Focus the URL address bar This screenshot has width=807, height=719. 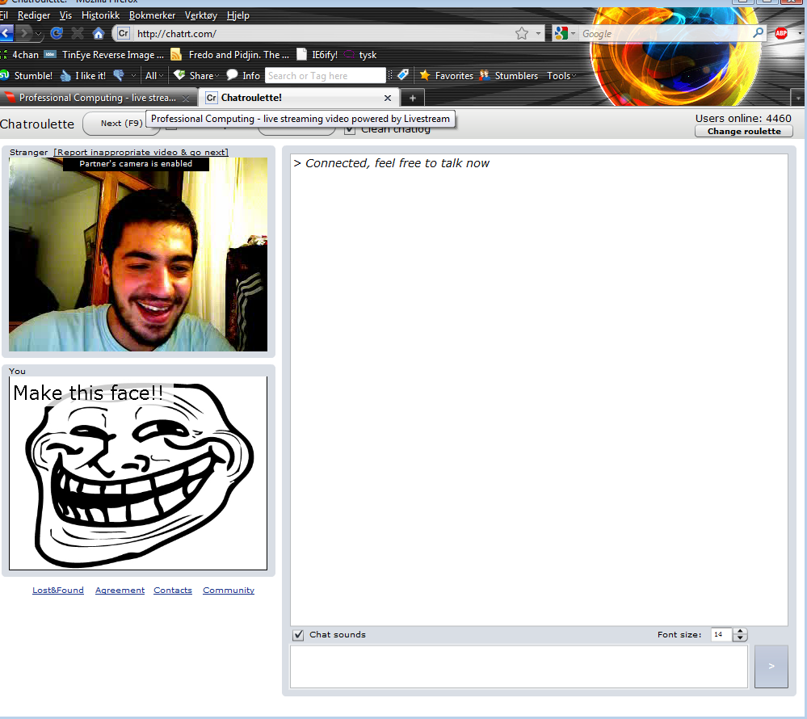click(324, 34)
